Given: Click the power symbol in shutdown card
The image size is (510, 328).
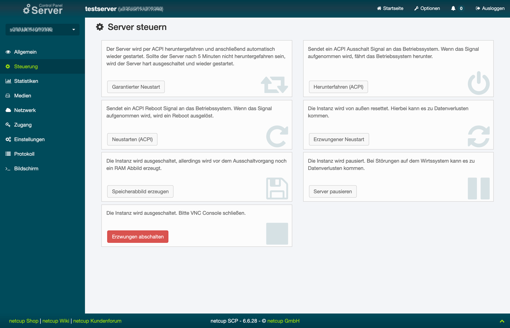Looking at the screenshot, I should [478, 83].
